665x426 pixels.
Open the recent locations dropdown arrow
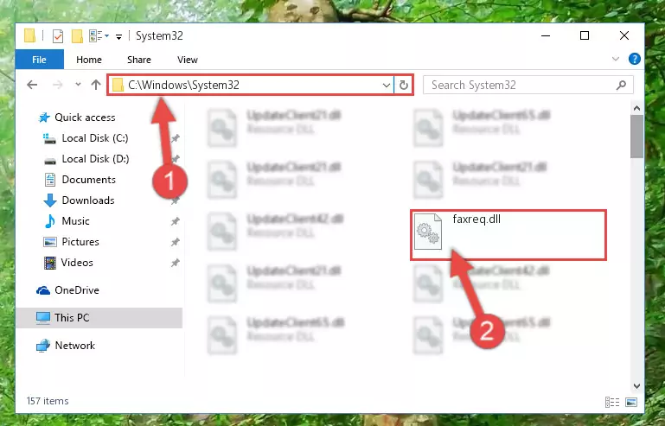coord(78,85)
